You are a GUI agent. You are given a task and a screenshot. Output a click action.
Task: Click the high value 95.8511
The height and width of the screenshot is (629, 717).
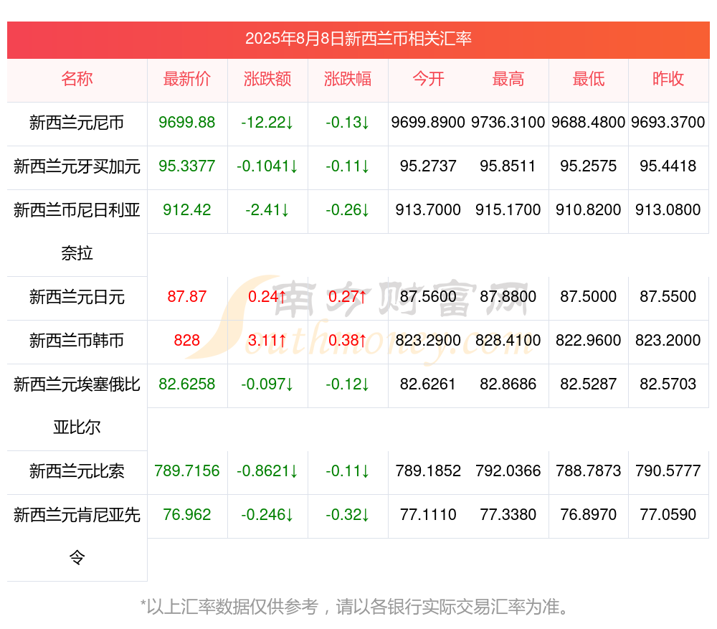[x=508, y=166]
